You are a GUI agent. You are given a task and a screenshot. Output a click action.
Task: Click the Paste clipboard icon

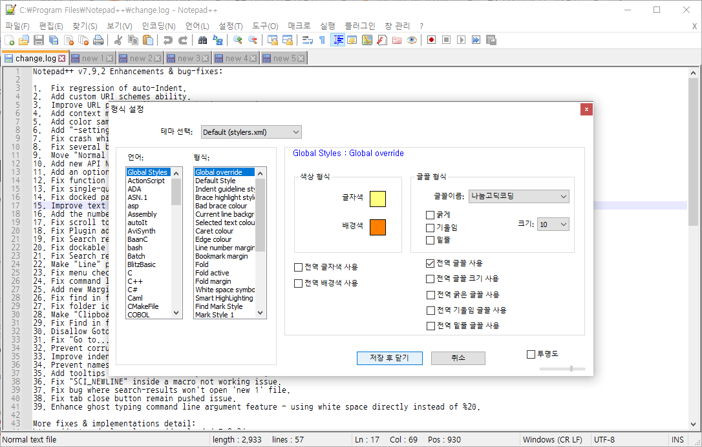(x=148, y=40)
